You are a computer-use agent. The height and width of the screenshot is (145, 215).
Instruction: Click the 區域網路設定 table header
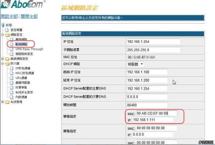133,34
